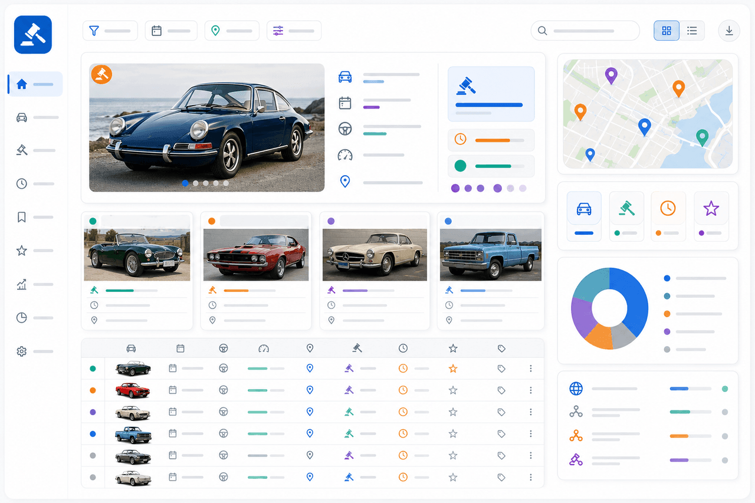The image size is (755, 503).
Task: Sort table by the tag column header
Action: [501, 349]
